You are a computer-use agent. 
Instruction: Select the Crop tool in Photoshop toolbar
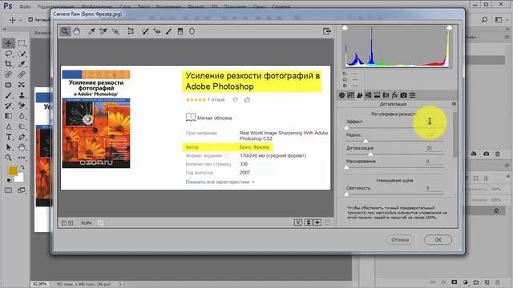(x=9, y=64)
